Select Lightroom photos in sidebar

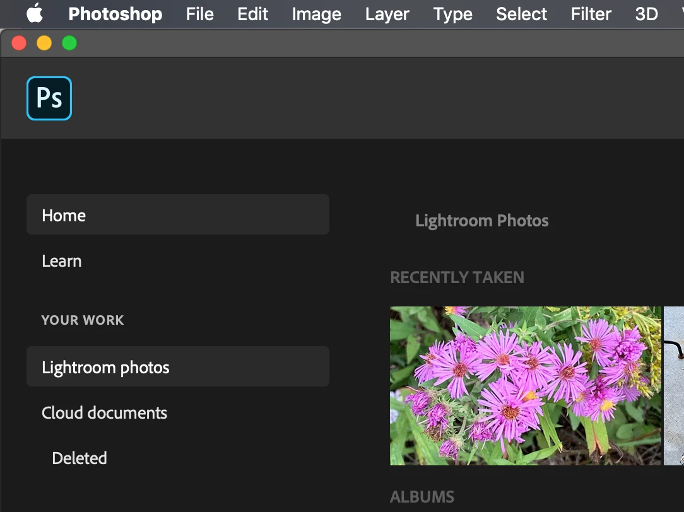[x=178, y=367]
